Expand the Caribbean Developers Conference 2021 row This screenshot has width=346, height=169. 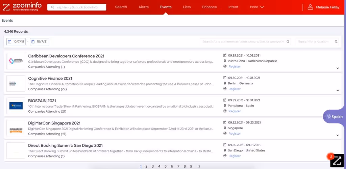[338, 68]
